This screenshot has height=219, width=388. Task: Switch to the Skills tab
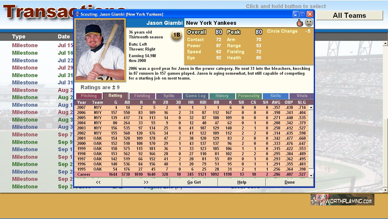tap(275, 96)
